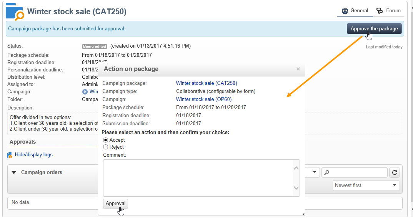The image size is (413, 222).
Task: Click the General tab icon
Action: click(x=345, y=11)
